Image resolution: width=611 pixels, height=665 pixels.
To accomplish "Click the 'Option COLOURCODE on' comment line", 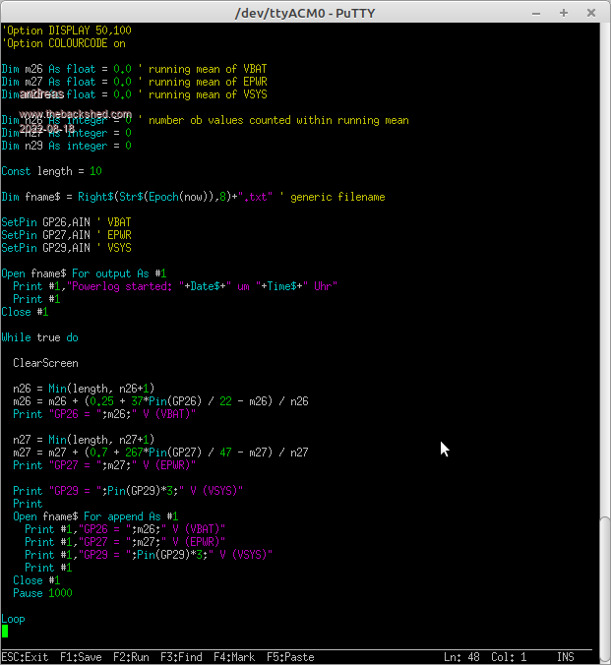I will (64, 43).
